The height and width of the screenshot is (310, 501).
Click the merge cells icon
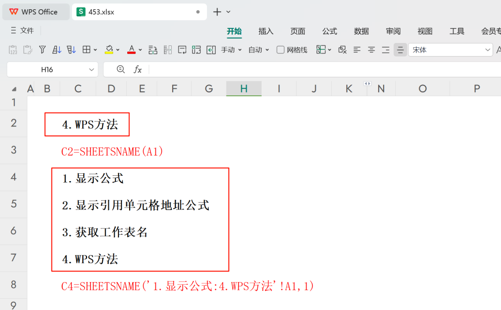[197, 50]
